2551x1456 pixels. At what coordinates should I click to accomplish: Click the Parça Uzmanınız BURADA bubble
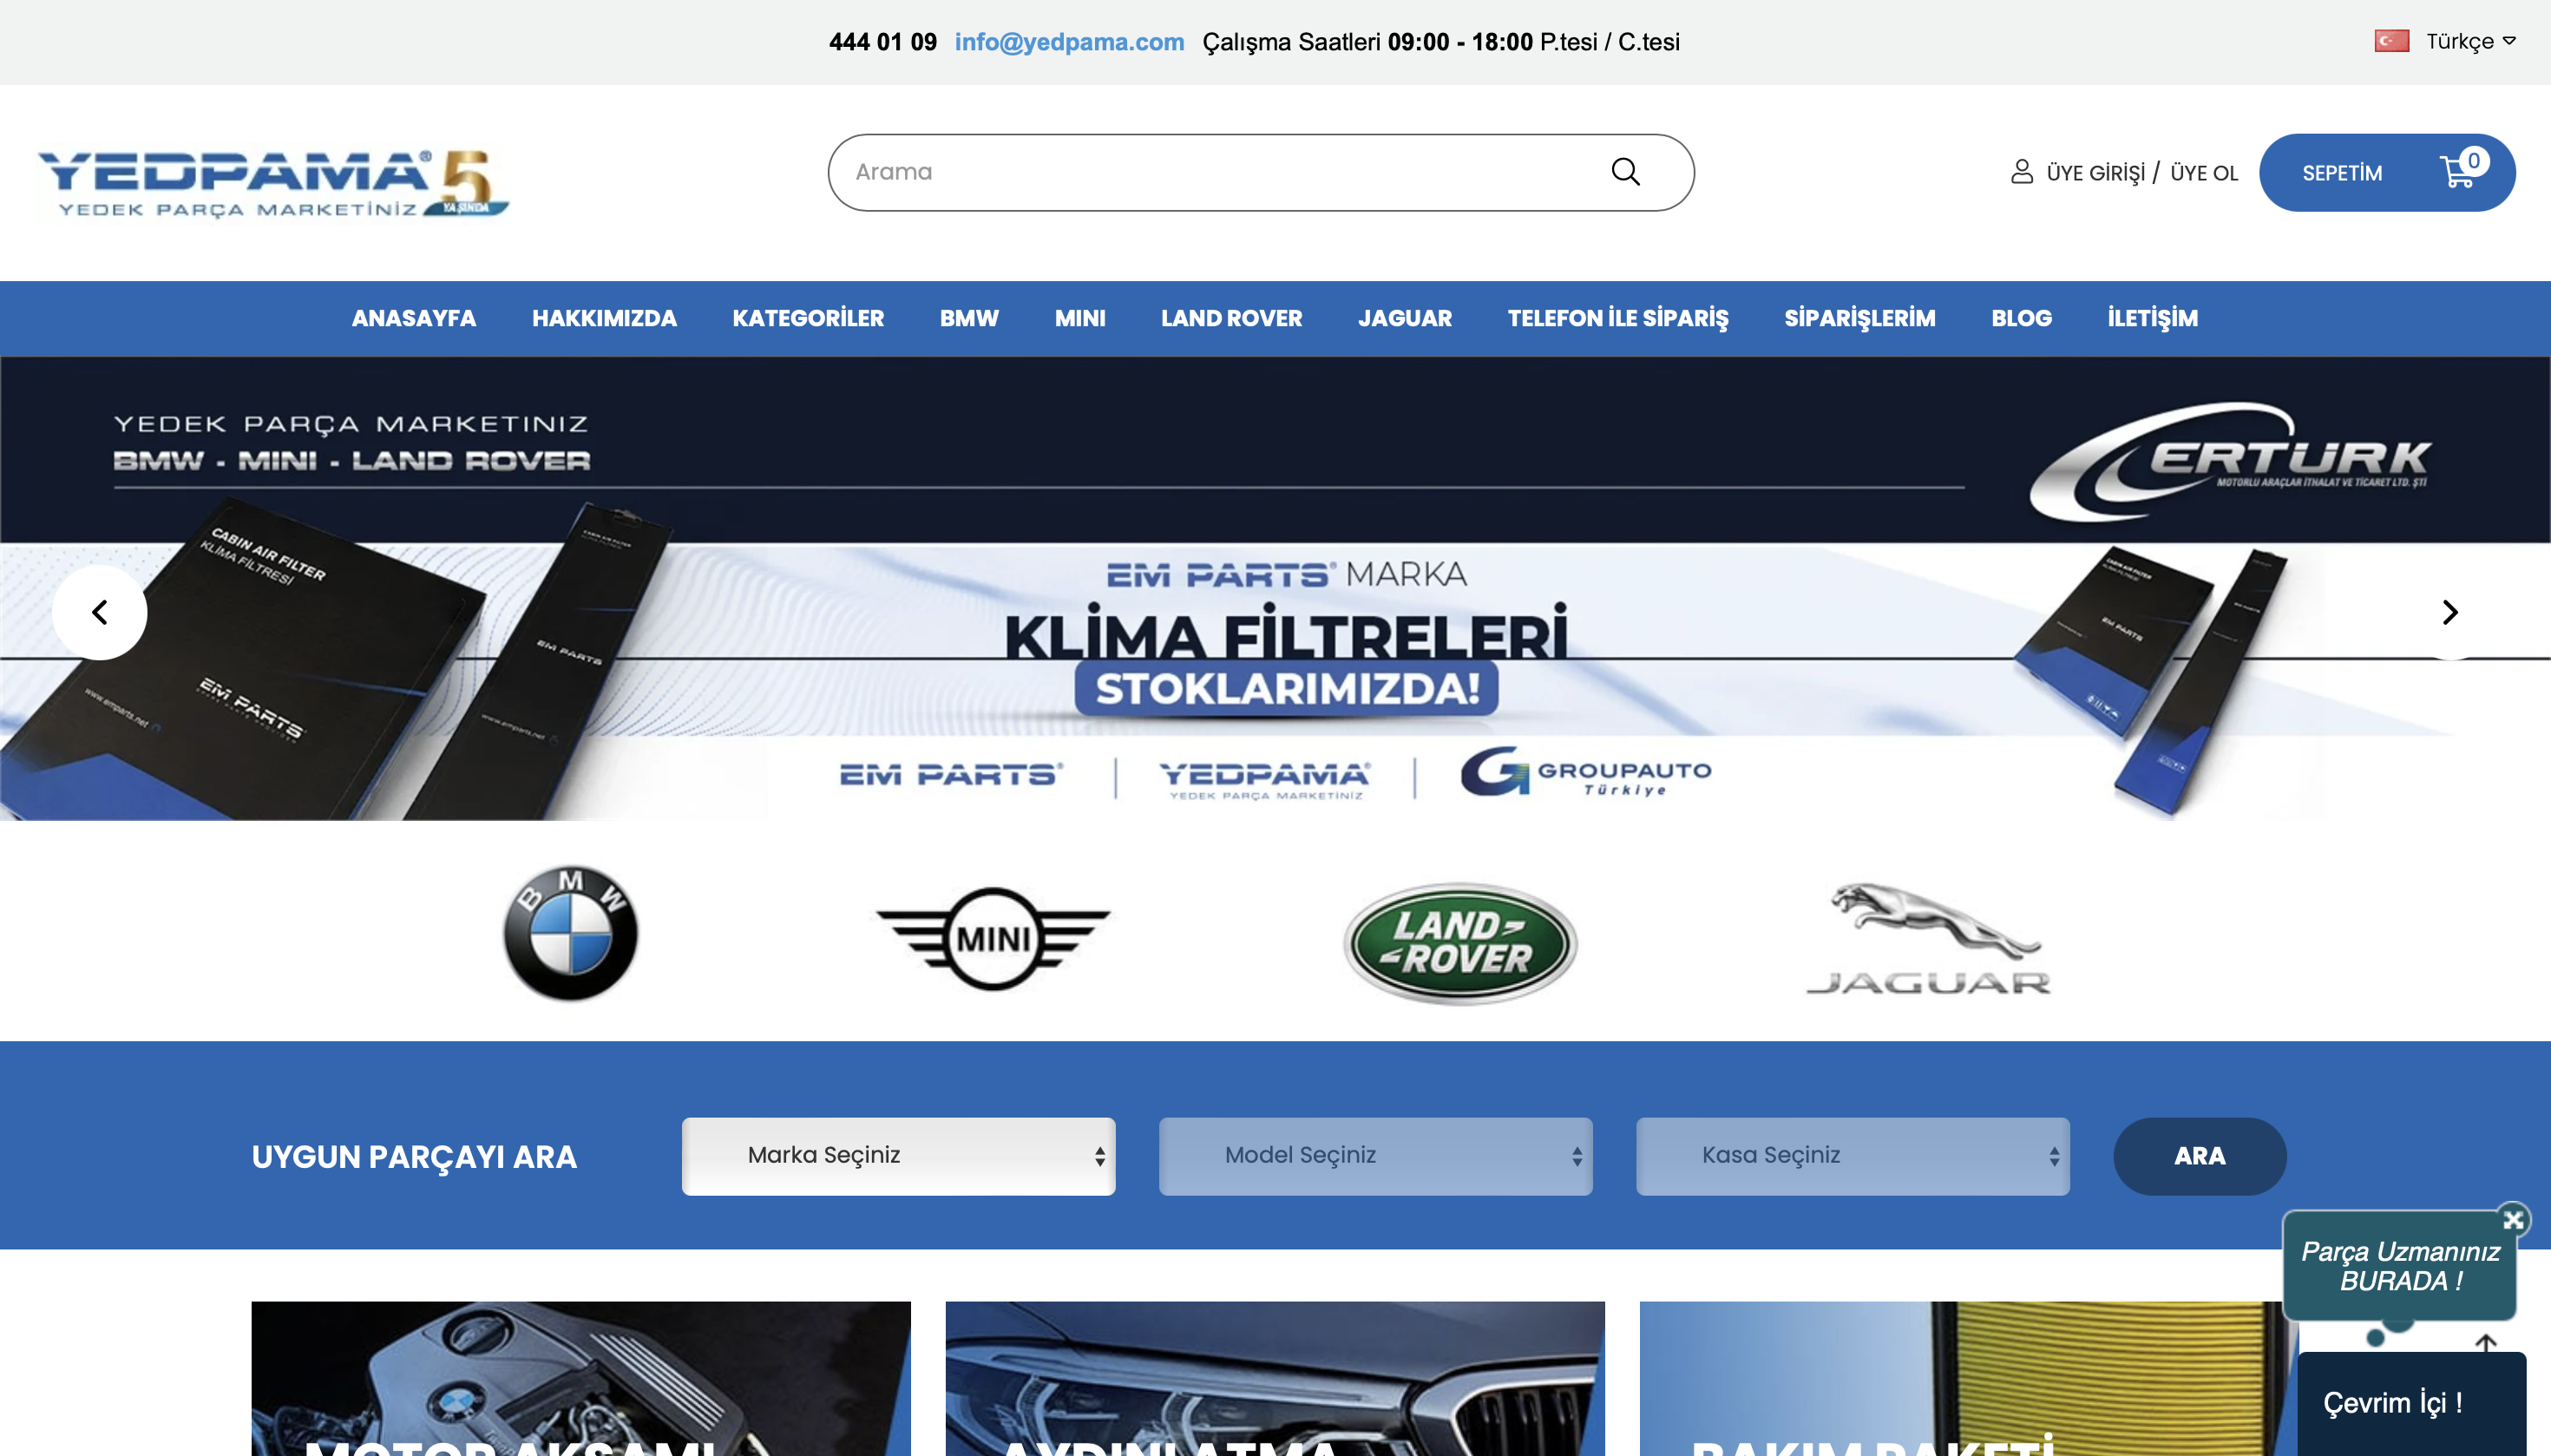click(2399, 1266)
